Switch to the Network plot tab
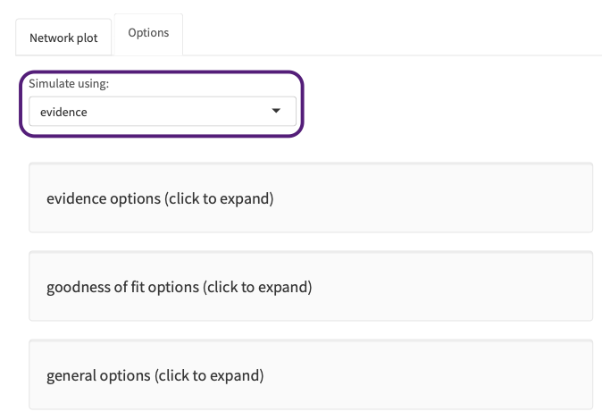Image resolution: width=602 pixels, height=420 pixels. click(64, 38)
